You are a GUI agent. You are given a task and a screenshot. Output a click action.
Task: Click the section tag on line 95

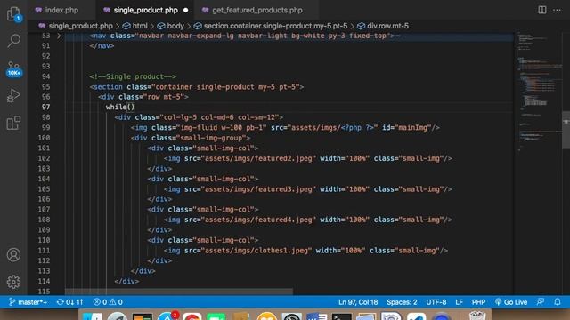[197, 87]
